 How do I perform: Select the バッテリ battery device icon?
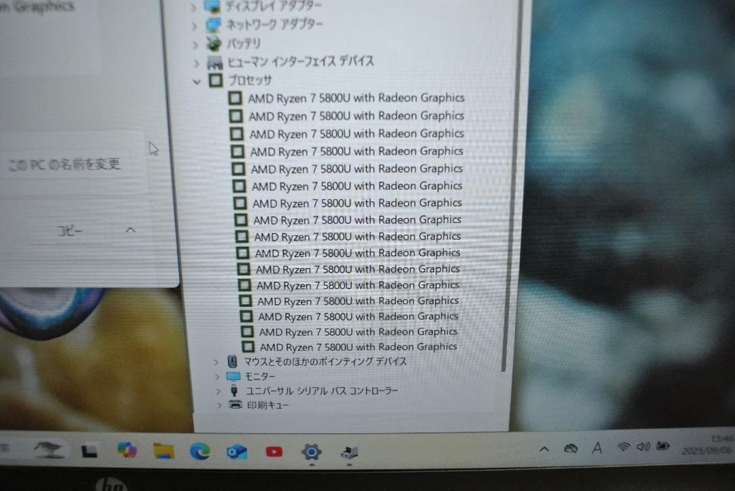tap(213, 43)
